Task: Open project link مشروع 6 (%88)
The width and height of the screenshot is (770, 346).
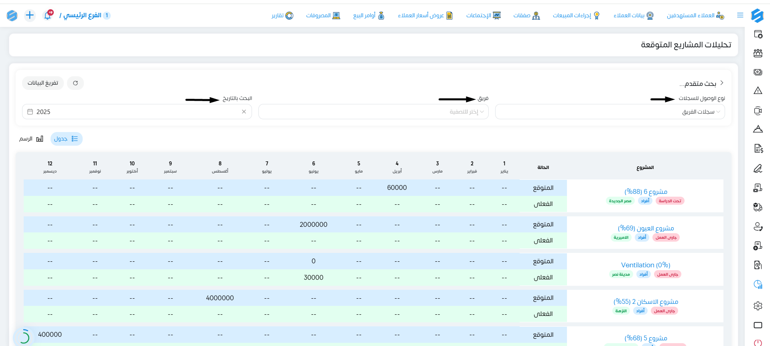Action: (646, 191)
